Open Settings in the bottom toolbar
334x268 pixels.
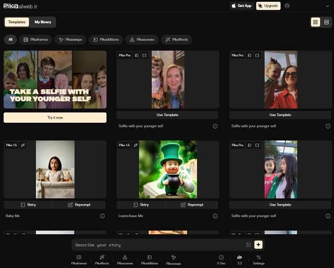pyautogui.click(x=258, y=260)
